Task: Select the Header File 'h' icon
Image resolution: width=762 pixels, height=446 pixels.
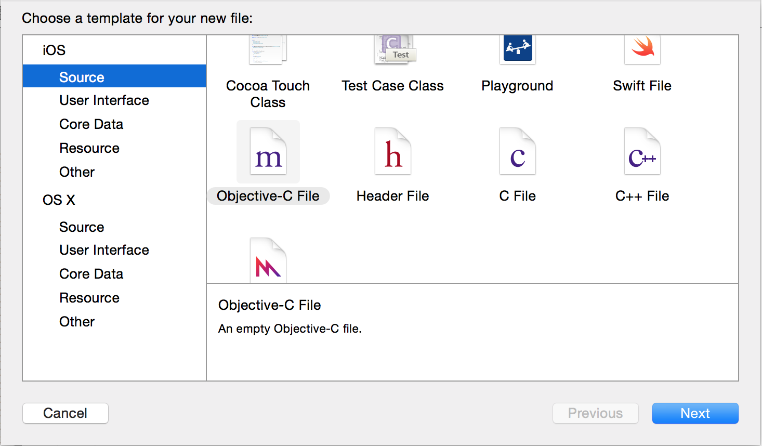Action: pyautogui.click(x=393, y=152)
